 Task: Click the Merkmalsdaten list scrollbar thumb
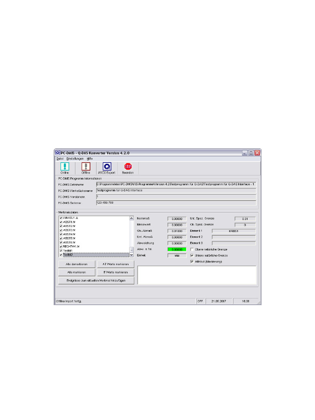tap(131, 250)
